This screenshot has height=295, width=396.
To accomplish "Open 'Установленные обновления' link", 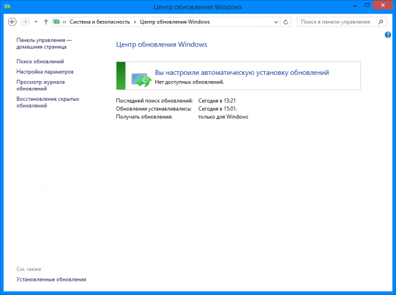I will [x=51, y=280].
